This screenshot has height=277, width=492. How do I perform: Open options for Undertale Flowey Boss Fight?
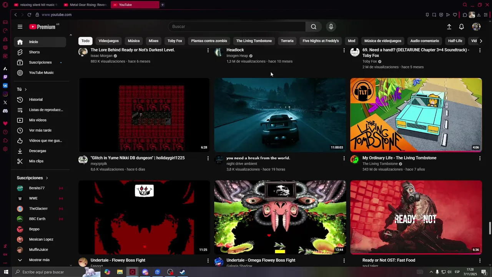point(208,260)
